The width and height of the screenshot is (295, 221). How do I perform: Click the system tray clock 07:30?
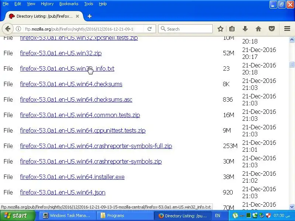[x=281, y=215]
